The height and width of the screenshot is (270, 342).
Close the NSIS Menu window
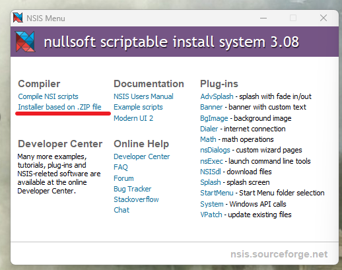pos(324,18)
